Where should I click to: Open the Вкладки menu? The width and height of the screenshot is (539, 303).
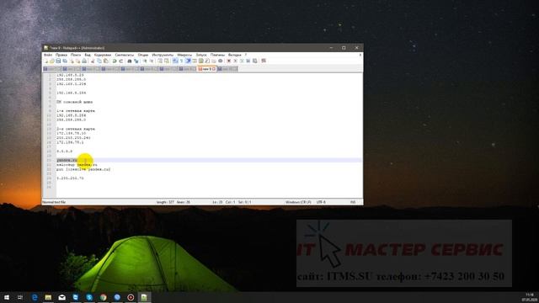(235, 55)
